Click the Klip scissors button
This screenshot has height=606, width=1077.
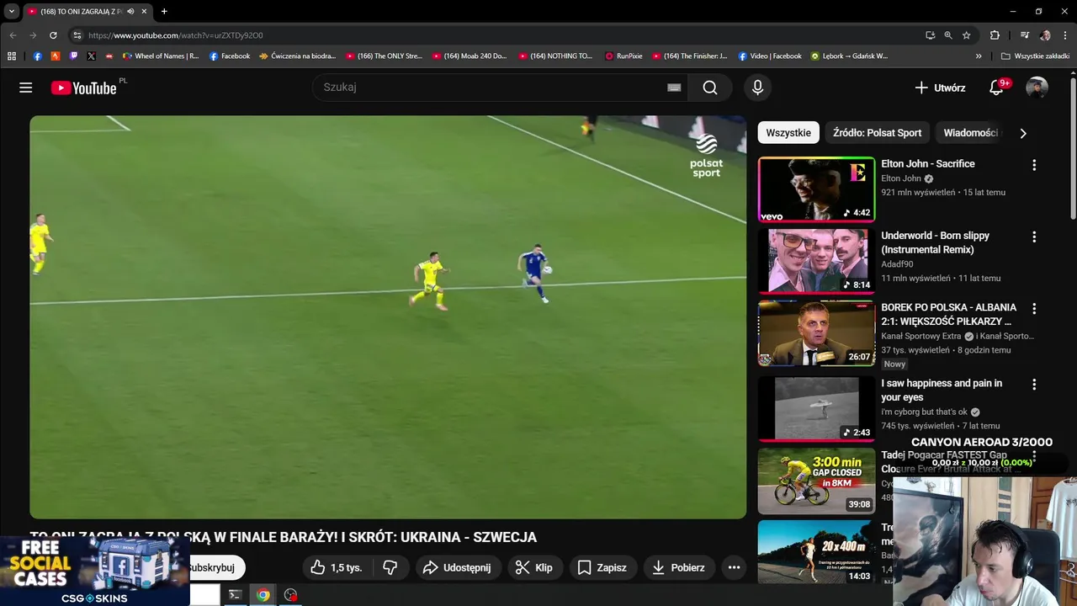[x=534, y=567]
